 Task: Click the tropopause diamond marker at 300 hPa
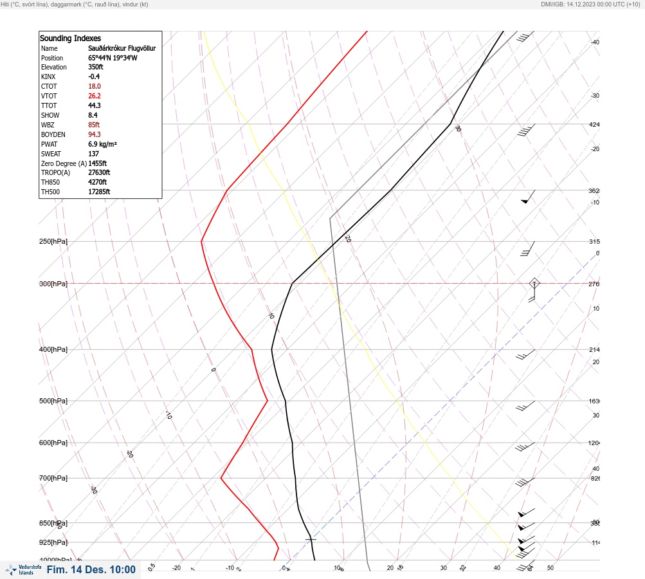point(534,283)
